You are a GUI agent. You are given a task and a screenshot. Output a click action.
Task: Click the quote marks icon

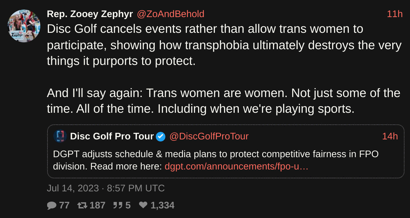tap(118, 205)
